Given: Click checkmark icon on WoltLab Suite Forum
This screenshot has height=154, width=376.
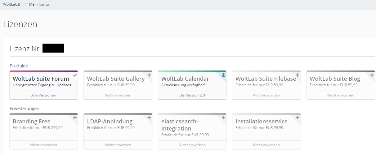Looking at the screenshot, I should pyautogui.click(x=75, y=75).
